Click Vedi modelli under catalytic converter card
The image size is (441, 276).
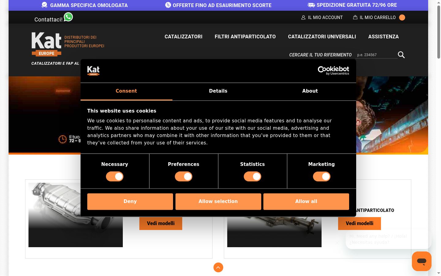coord(161,223)
